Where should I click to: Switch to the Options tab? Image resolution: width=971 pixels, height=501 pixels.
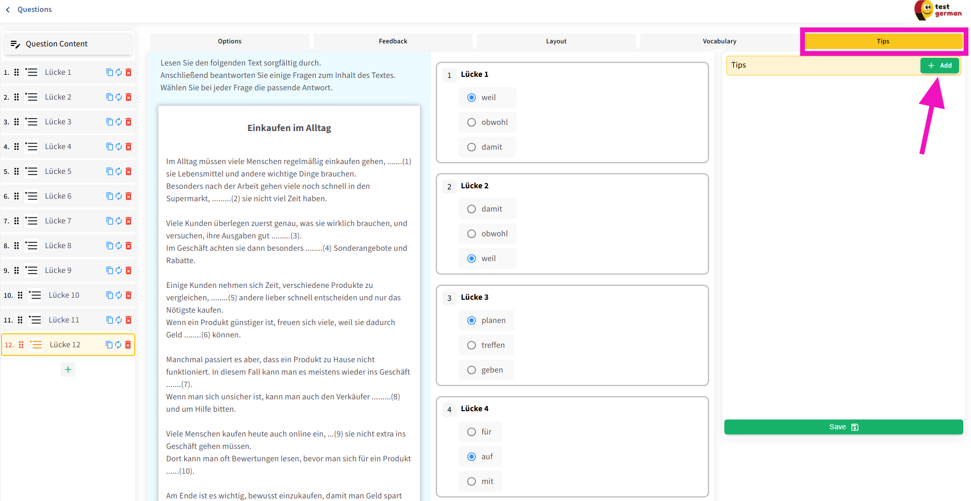click(230, 41)
